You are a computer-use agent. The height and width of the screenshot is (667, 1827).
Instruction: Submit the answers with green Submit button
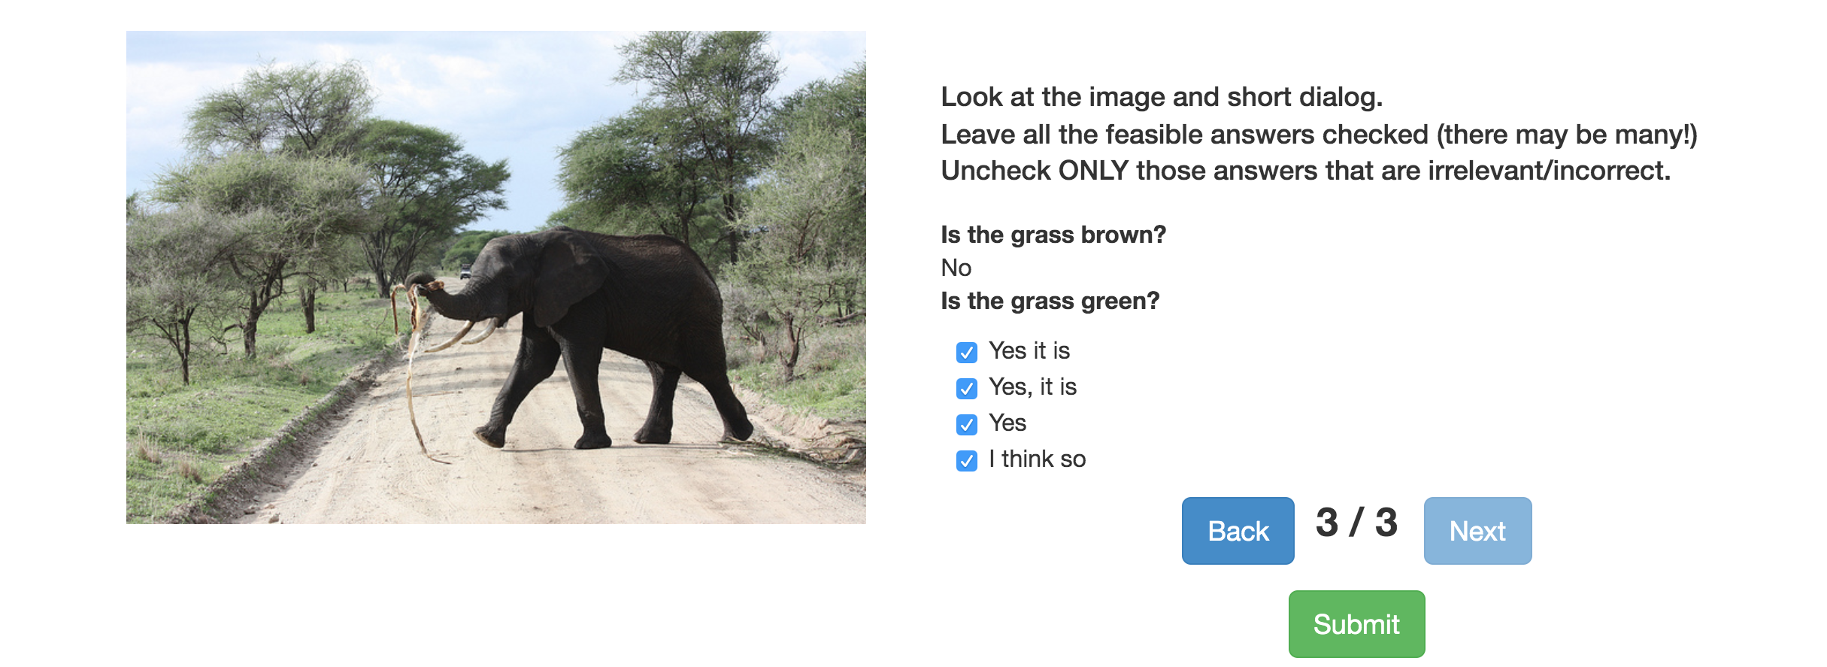(1356, 624)
